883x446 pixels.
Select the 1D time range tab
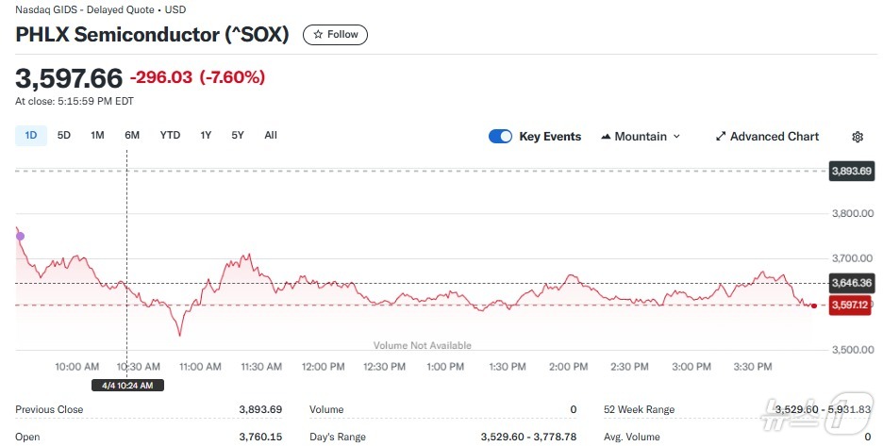click(x=30, y=136)
